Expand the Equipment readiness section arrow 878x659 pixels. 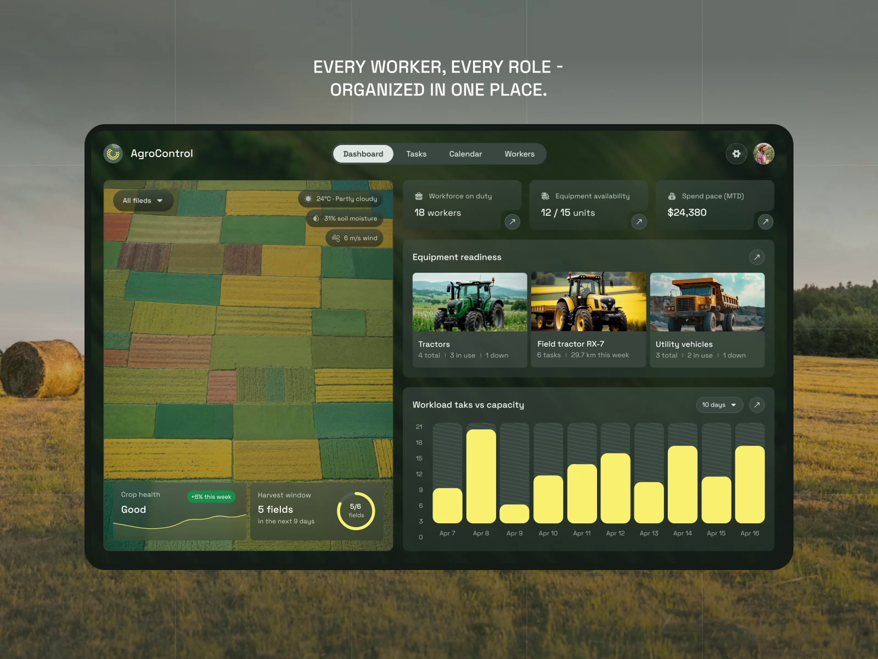(x=757, y=257)
